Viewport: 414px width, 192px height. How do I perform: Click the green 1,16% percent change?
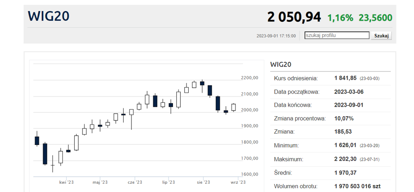pyautogui.click(x=340, y=18)
